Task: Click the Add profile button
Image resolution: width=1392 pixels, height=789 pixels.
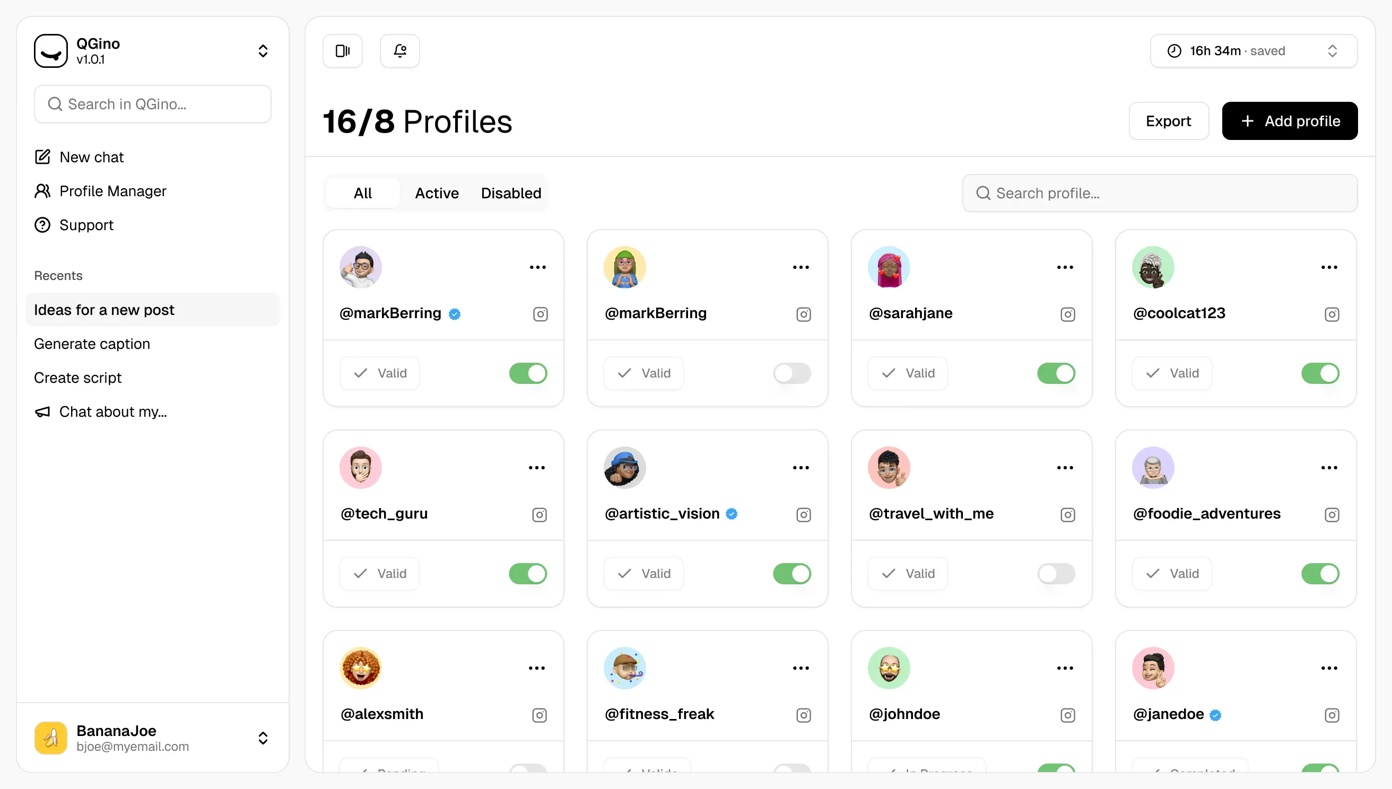Action: [x=1289, y=121]
